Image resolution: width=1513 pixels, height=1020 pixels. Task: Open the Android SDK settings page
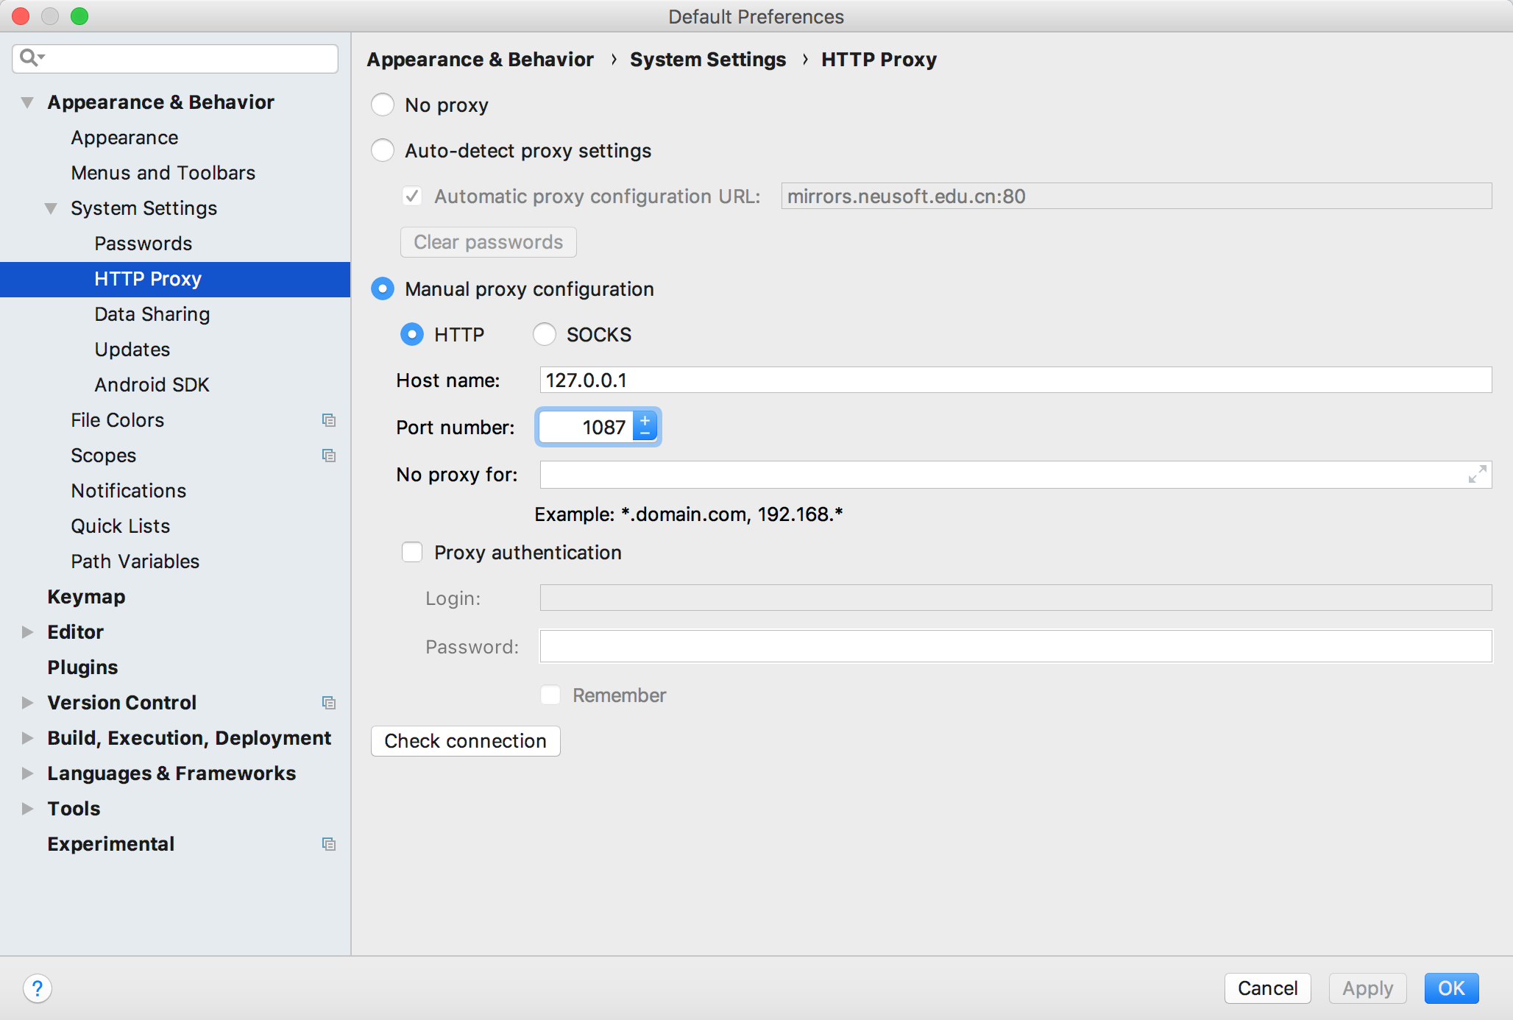pos(152,385)
